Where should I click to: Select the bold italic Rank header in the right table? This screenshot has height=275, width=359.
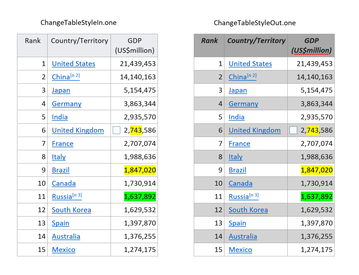point(209,41)
